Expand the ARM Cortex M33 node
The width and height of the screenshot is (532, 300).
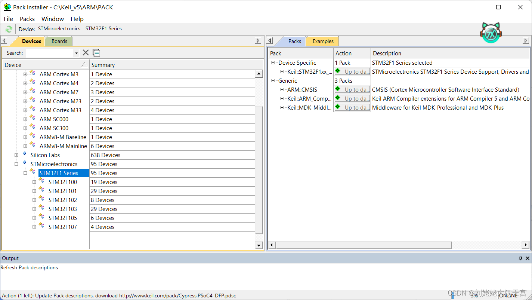[x=25, y=110]
